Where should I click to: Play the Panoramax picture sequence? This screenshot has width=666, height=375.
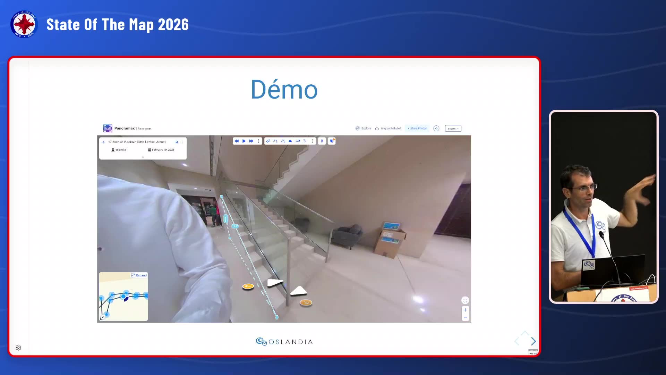(244, 141)
